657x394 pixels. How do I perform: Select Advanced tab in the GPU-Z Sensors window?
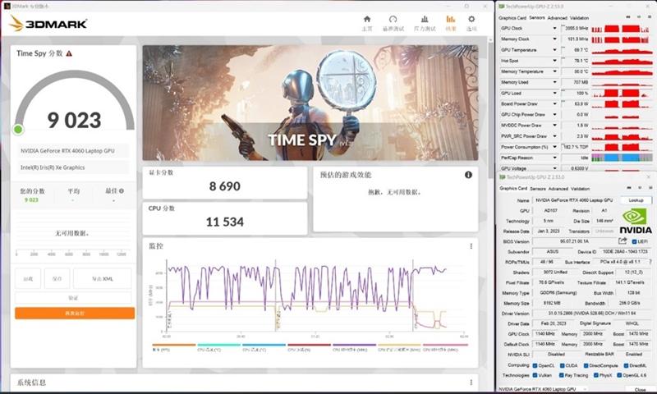point(558,18)
